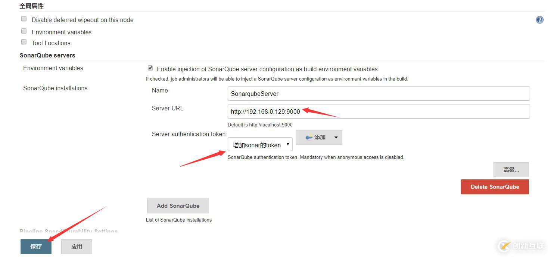The width and height of the screenshot is (548, 257).
Task: Uncheck Enable injection of SonarQube server configuration
Action: 150,68
